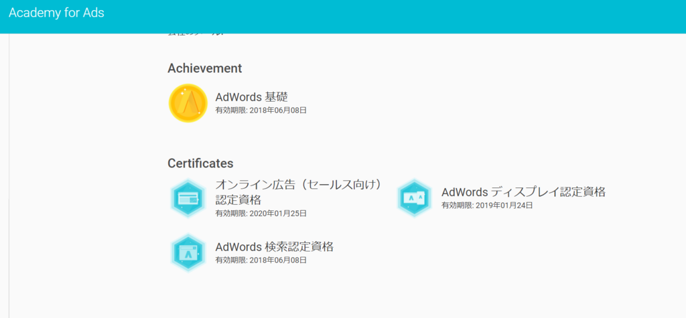Open AdWords 検索認定資格 title
Image resolution: width=686 pixels, height=318 pixels.
click(274, 247)
